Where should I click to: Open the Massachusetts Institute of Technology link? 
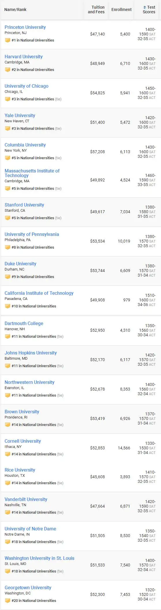tap(32, 173)
